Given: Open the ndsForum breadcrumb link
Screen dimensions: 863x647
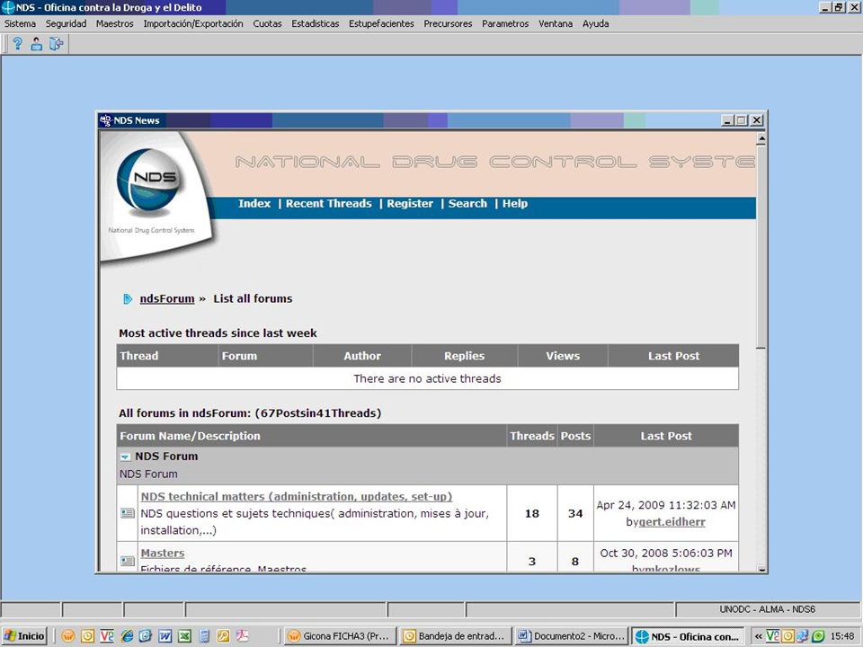Looking at the screenshot, I should pos(167,298).
